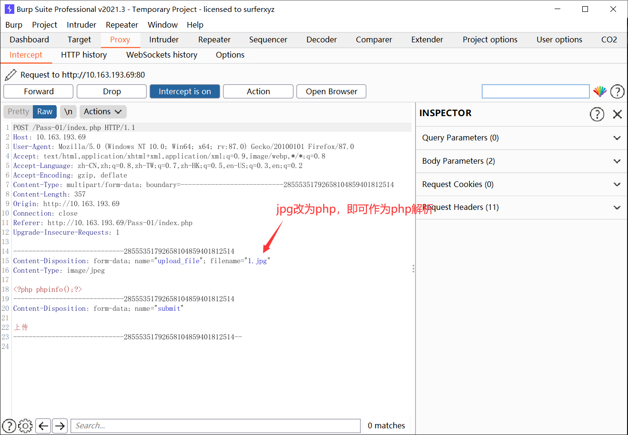Click the Referer header line

pos(103,223)
